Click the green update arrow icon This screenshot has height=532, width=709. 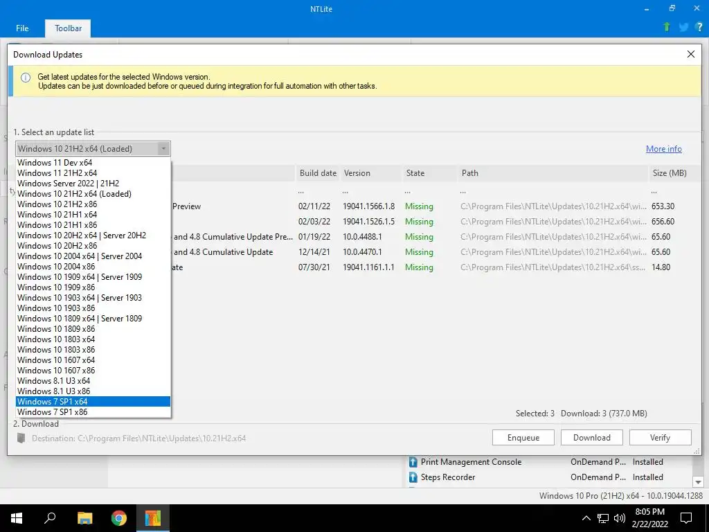[x=667, y=27]
